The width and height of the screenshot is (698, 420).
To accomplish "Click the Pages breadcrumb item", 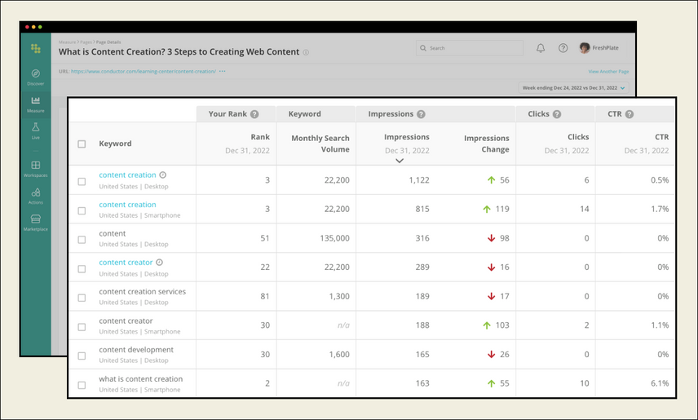I will (86, 42).
